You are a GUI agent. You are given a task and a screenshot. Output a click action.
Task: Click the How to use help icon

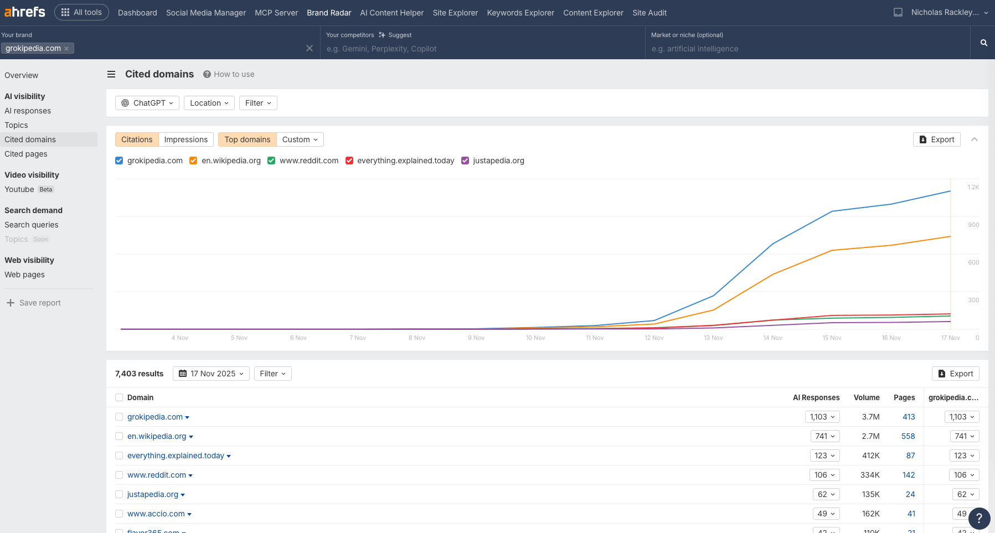point(206,74)
